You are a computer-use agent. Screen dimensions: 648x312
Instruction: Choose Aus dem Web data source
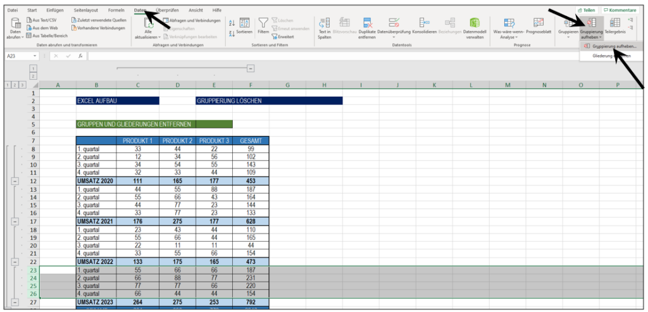point(42,28)
